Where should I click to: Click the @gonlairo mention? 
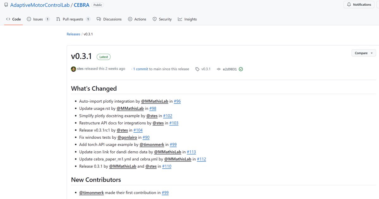coord(127,137)
